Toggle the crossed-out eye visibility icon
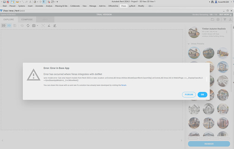Screen dimensions: 234x149 pos(22,25)
